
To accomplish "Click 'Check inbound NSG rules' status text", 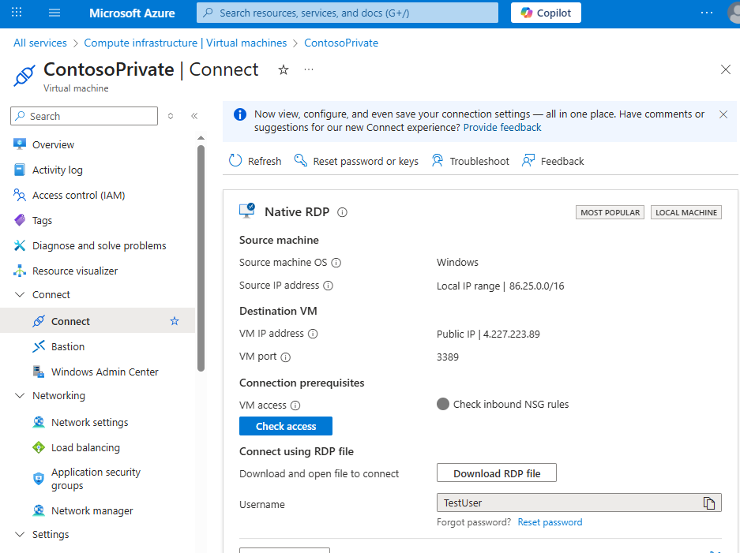I will pyautogui.click(x=511, y=405).
